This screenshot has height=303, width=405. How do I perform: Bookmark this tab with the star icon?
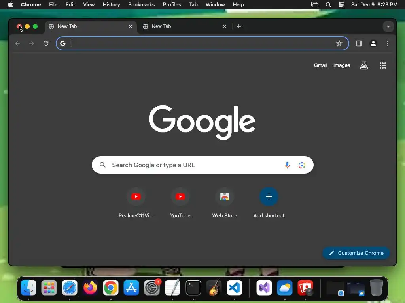click(339, 43)
